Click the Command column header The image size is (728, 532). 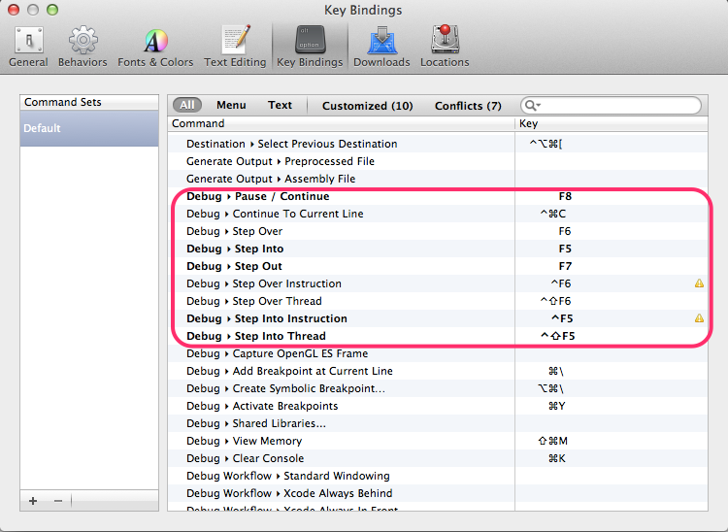pos(342,123)
